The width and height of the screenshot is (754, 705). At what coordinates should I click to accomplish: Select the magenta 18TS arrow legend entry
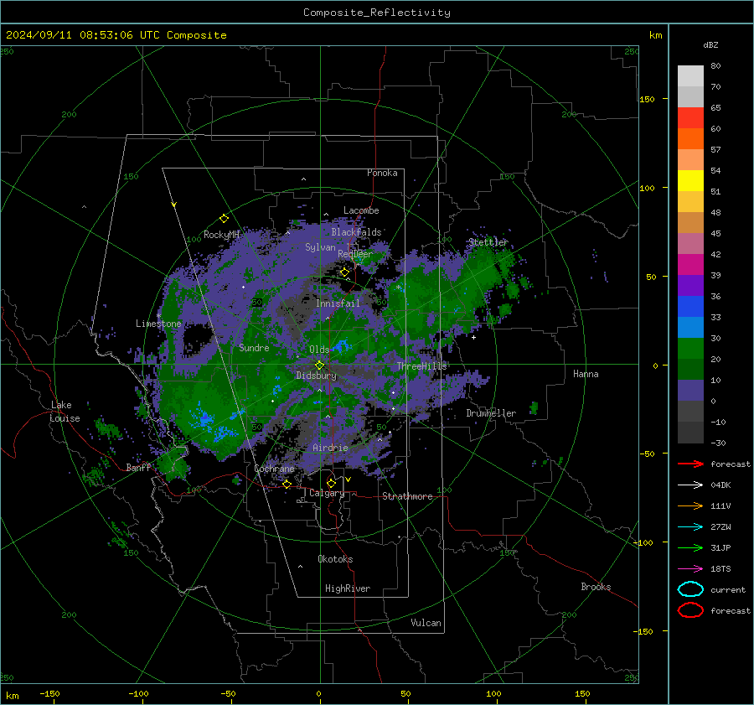click(x=690, y=569)
